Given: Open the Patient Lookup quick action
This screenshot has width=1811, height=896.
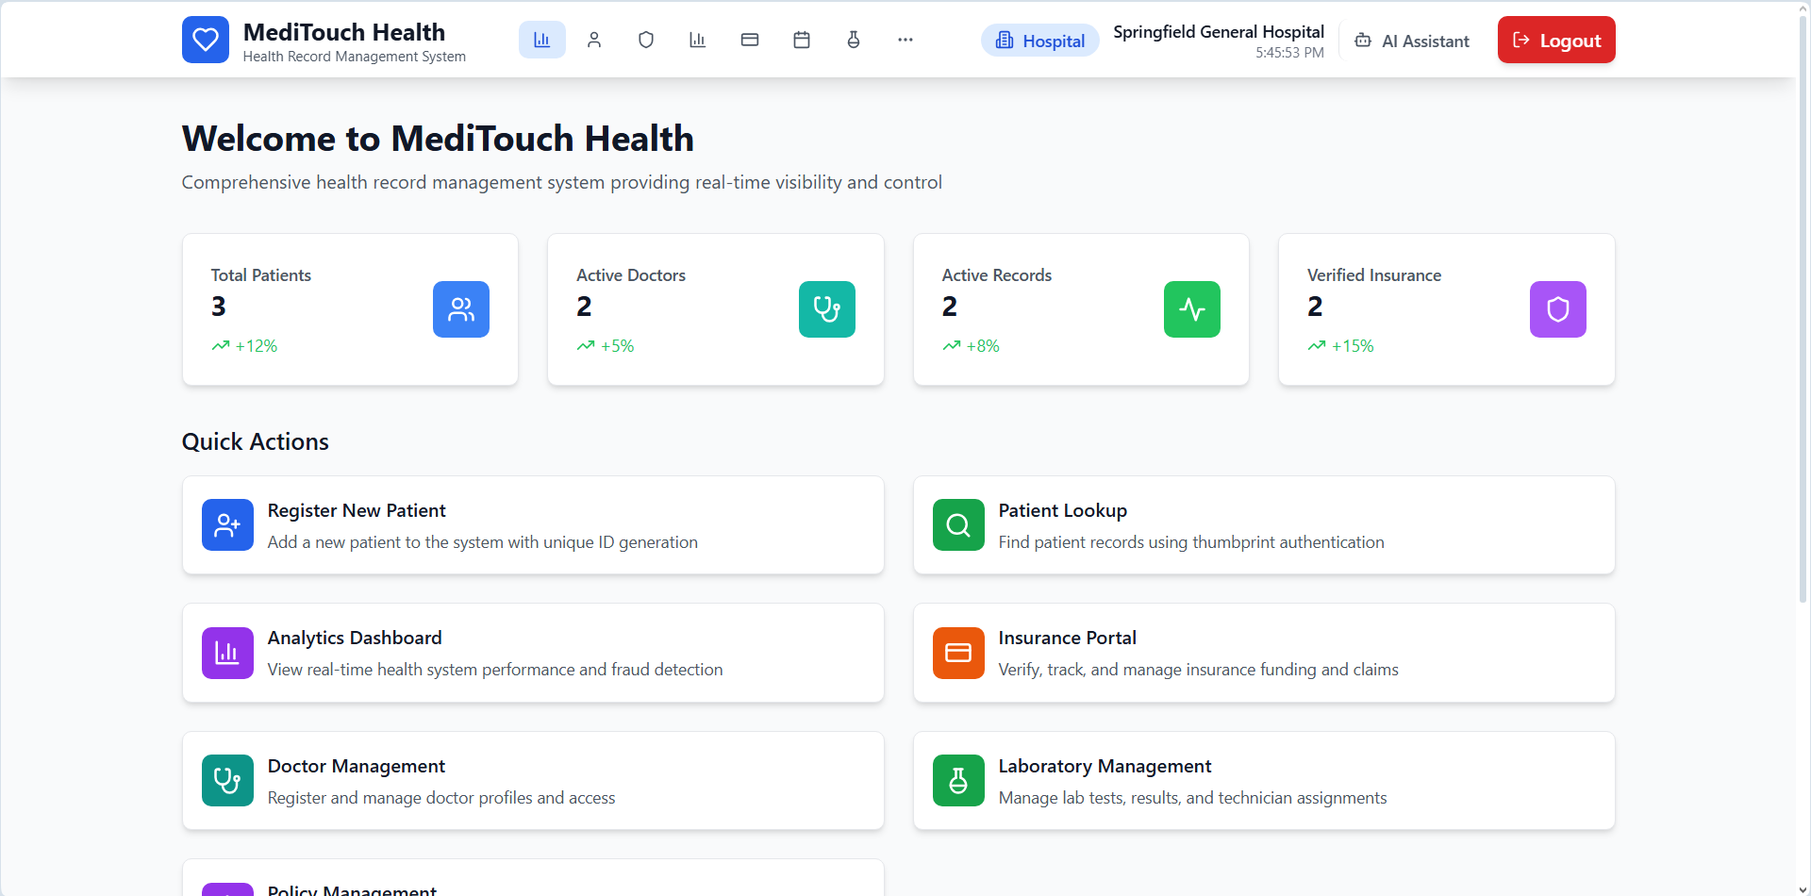Looking at the screenshot, I should click(1264, 525).
